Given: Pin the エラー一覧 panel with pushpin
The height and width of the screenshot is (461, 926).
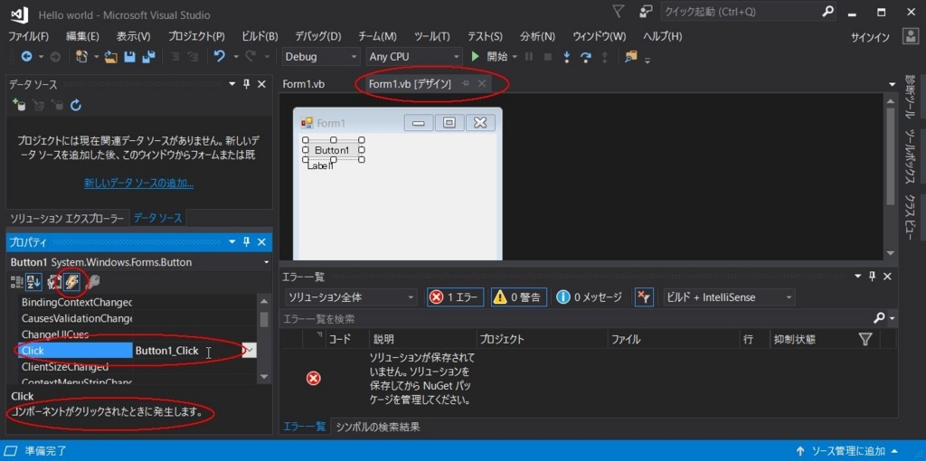Looking at the screenshot, I should click(x=872, y=277).
